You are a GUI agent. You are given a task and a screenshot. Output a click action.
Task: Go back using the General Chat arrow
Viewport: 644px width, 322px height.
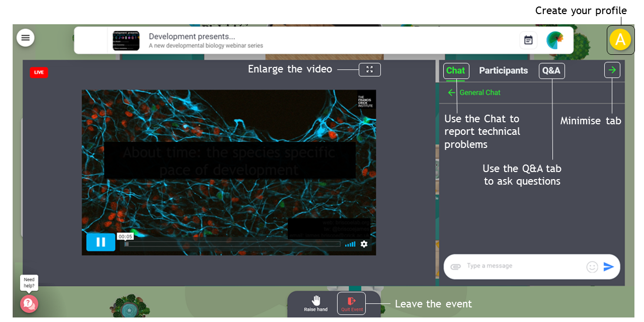click(x=451, y=93)
